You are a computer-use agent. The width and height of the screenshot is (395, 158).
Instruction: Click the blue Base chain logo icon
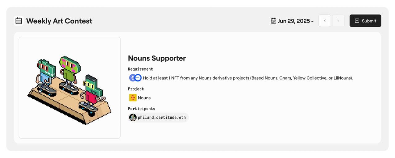pos(138,78)
